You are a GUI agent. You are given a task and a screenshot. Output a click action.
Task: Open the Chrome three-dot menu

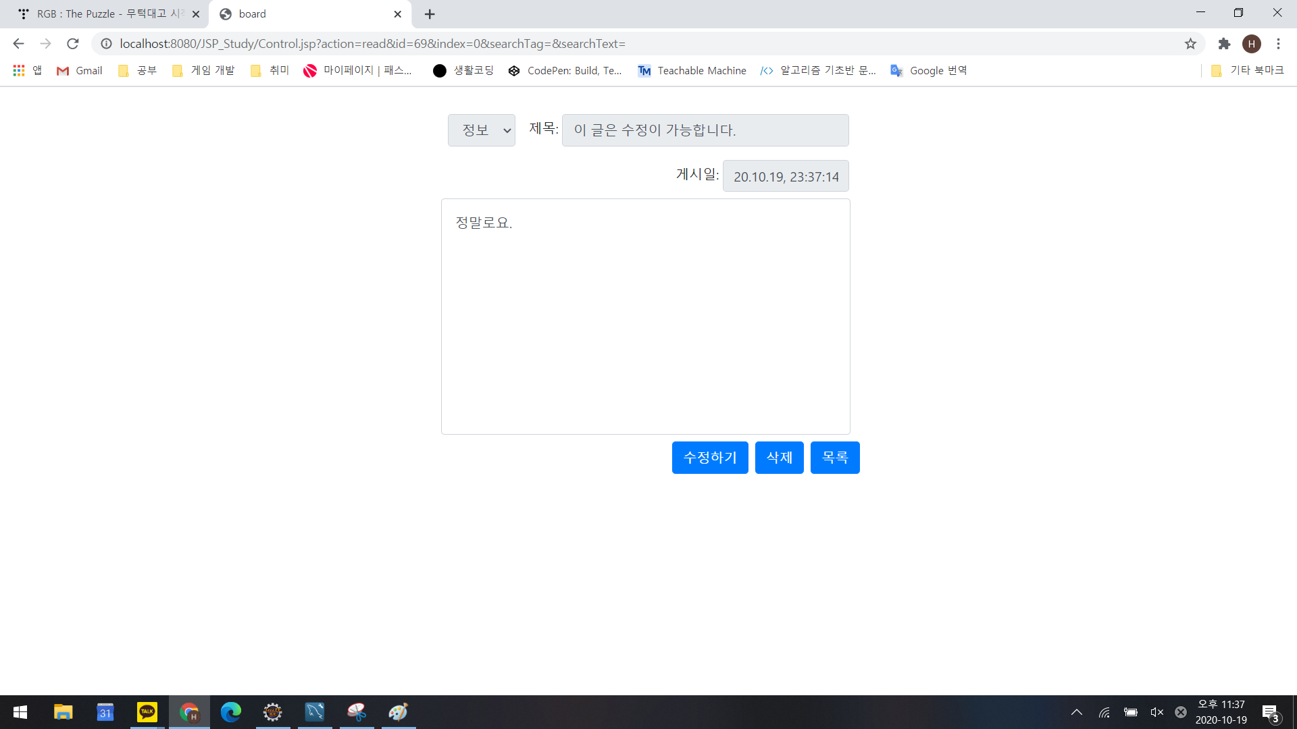tap(1278, 44)
